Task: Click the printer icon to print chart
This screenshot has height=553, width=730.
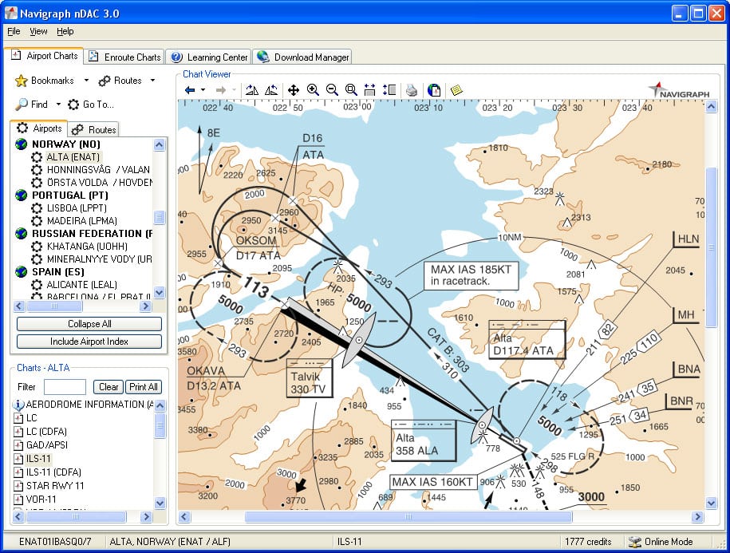Action: coord(411,90)
